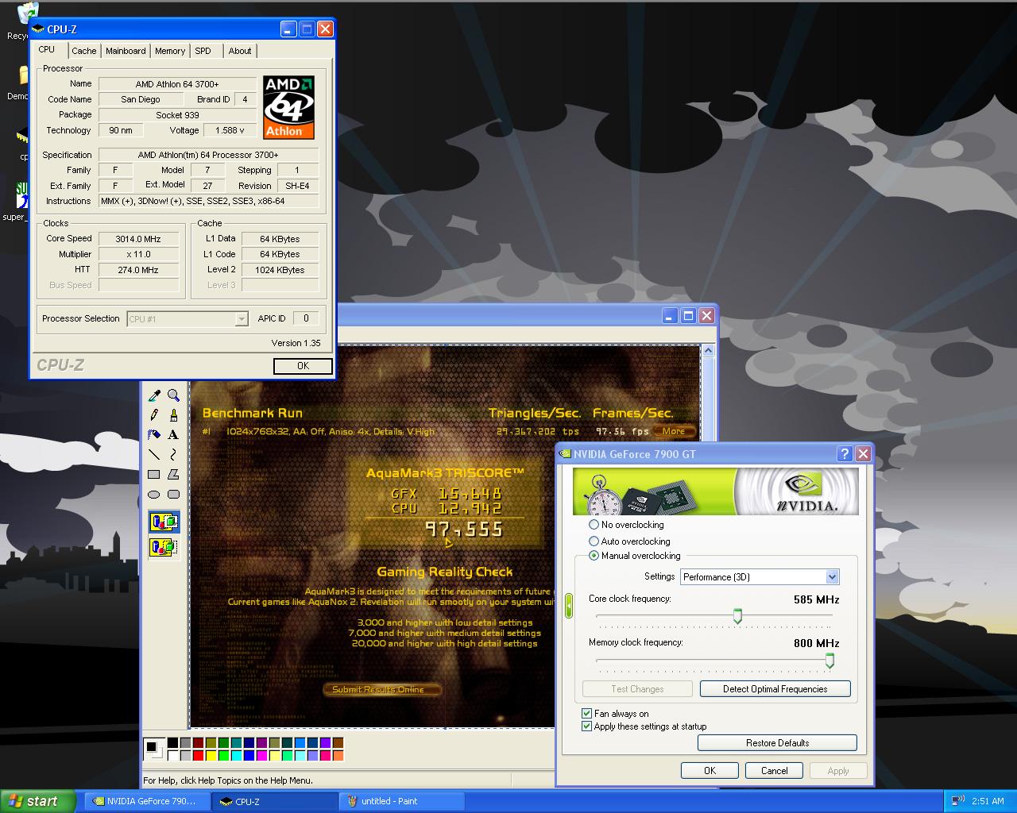This screenshot has width=1017, height=813.
Task: Select the Pick Color eyedropper tool in Paint
Action: tap(154, 395)
